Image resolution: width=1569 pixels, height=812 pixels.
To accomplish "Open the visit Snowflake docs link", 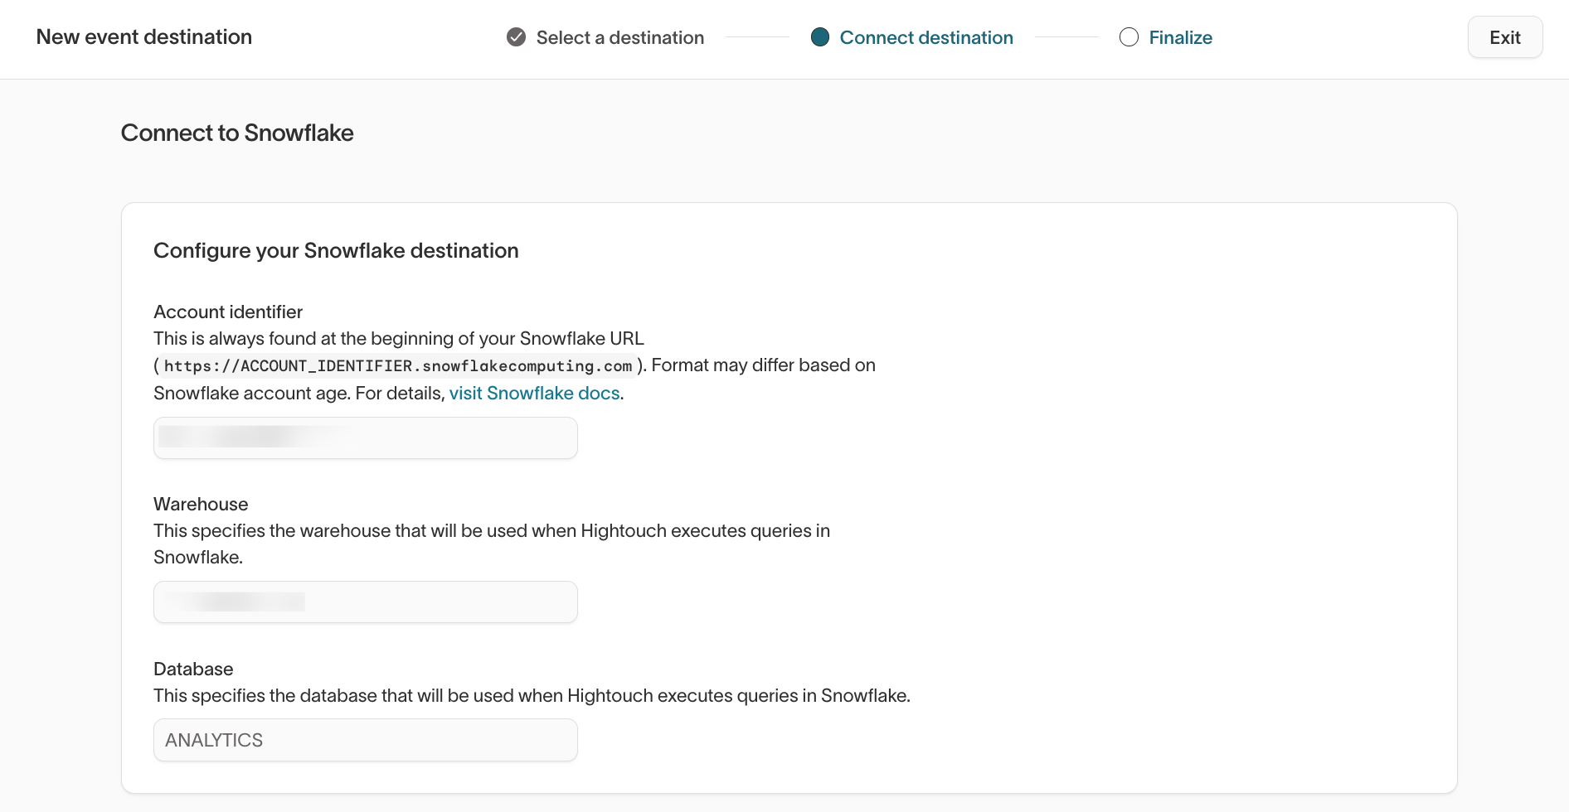I will (x=535, y=393).
